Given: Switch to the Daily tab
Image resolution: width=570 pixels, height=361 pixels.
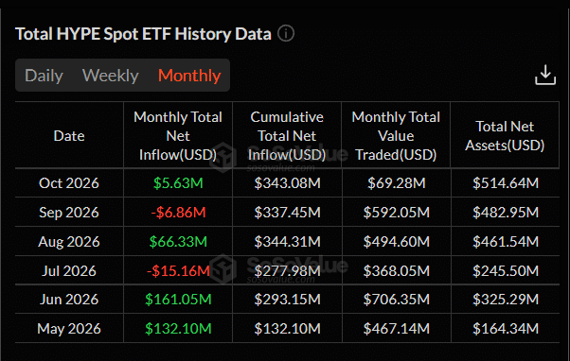Looking at the screenshot, I should (44, 76).
